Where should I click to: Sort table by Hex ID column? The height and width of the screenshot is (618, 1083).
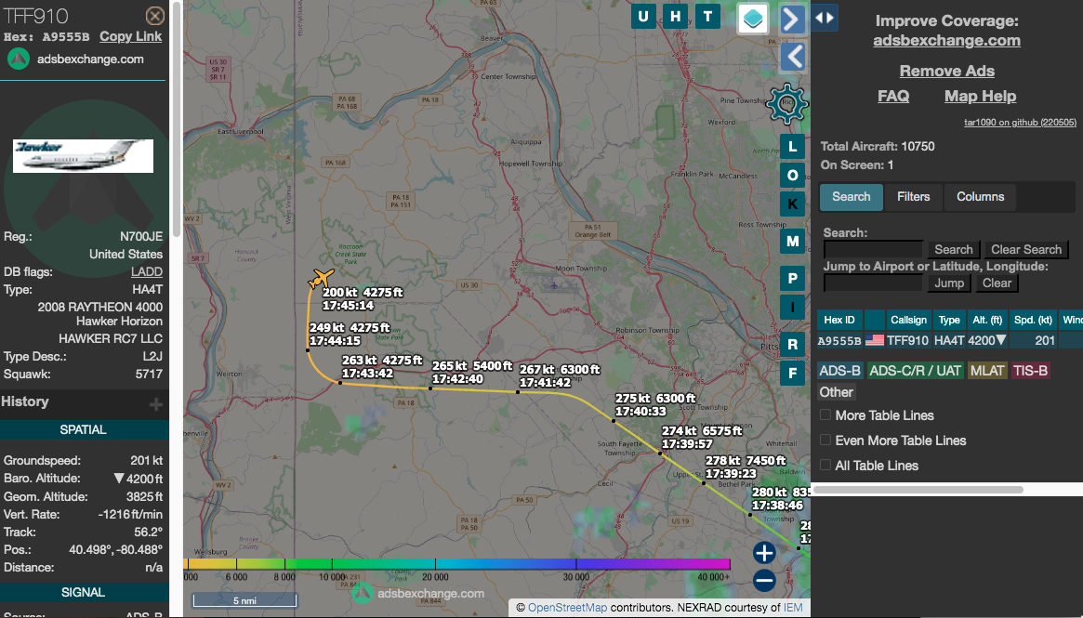point(839,320)
